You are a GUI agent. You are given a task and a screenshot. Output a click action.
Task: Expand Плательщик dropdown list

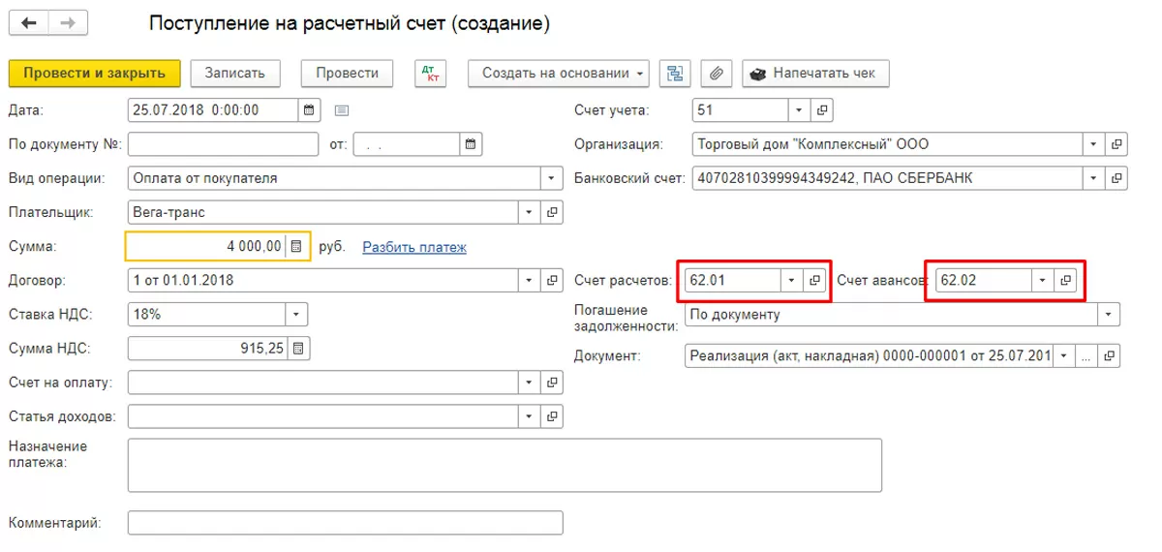click(530, 212)
